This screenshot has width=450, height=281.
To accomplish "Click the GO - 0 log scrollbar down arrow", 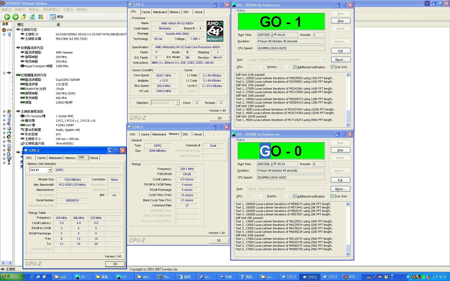I will point(348,254).
